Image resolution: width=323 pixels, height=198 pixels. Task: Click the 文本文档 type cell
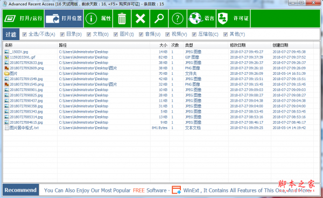point(193,128)
